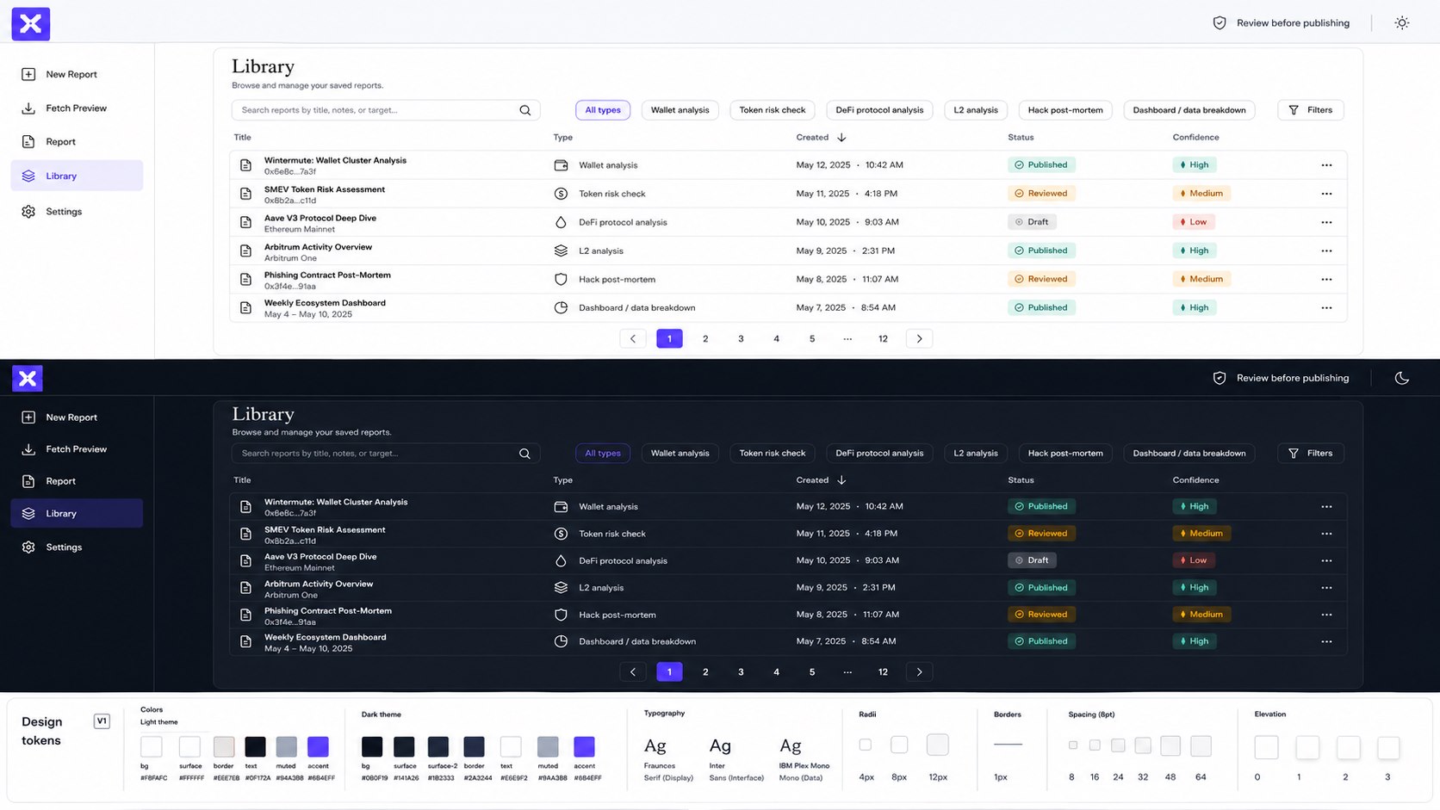Focus the search reports field in the light theme
The height and width of the screenshot is (810, 1440).
pyautogui.click(x=386, y=110)
